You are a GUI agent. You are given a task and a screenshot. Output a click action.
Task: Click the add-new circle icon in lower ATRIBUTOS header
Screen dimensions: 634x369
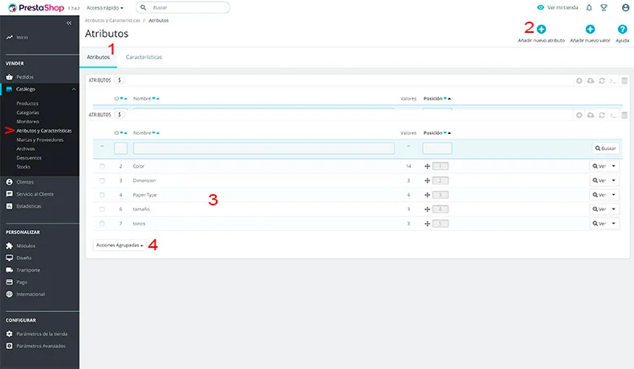pyautogui.click(x=579, y=116)
